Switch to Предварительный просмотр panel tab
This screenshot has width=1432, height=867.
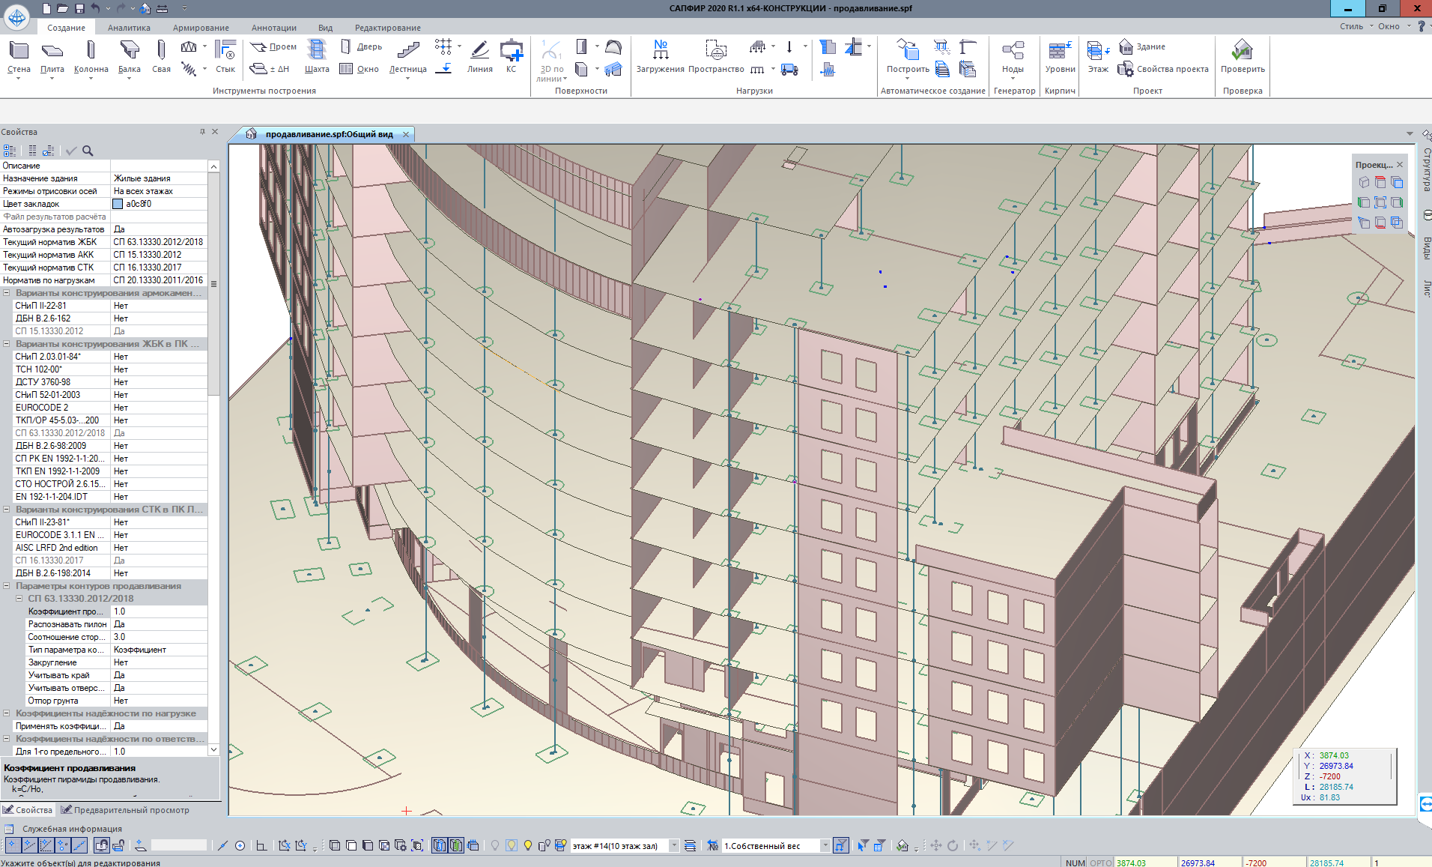click(x=125, y=810)
